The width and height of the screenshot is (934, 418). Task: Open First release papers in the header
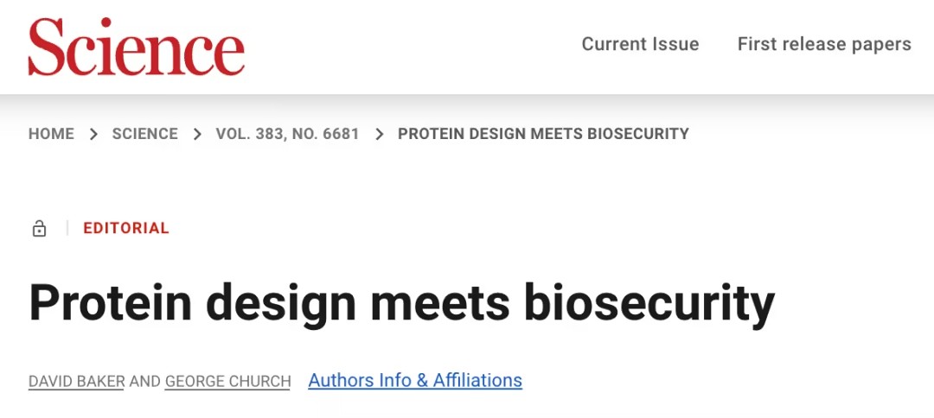(824, 44)
